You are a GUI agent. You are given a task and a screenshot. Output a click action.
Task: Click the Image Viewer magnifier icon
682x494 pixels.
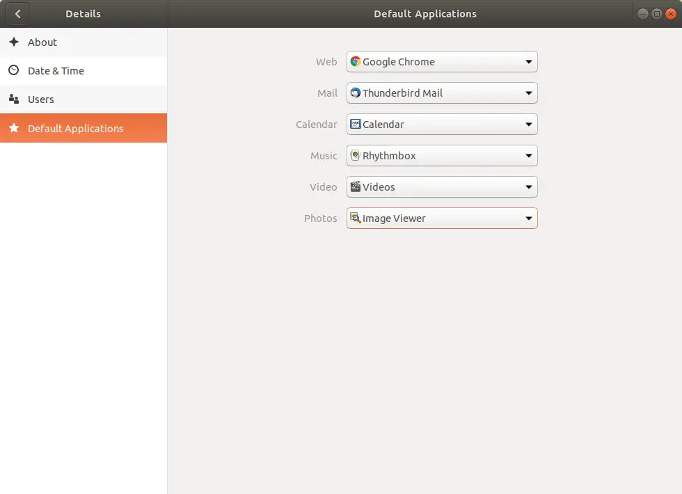pyautogui.click(x=356, y=218)
